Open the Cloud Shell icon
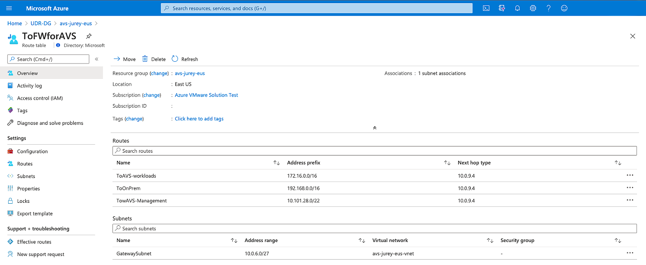646x265 pixels. click(x=486, y=8)
